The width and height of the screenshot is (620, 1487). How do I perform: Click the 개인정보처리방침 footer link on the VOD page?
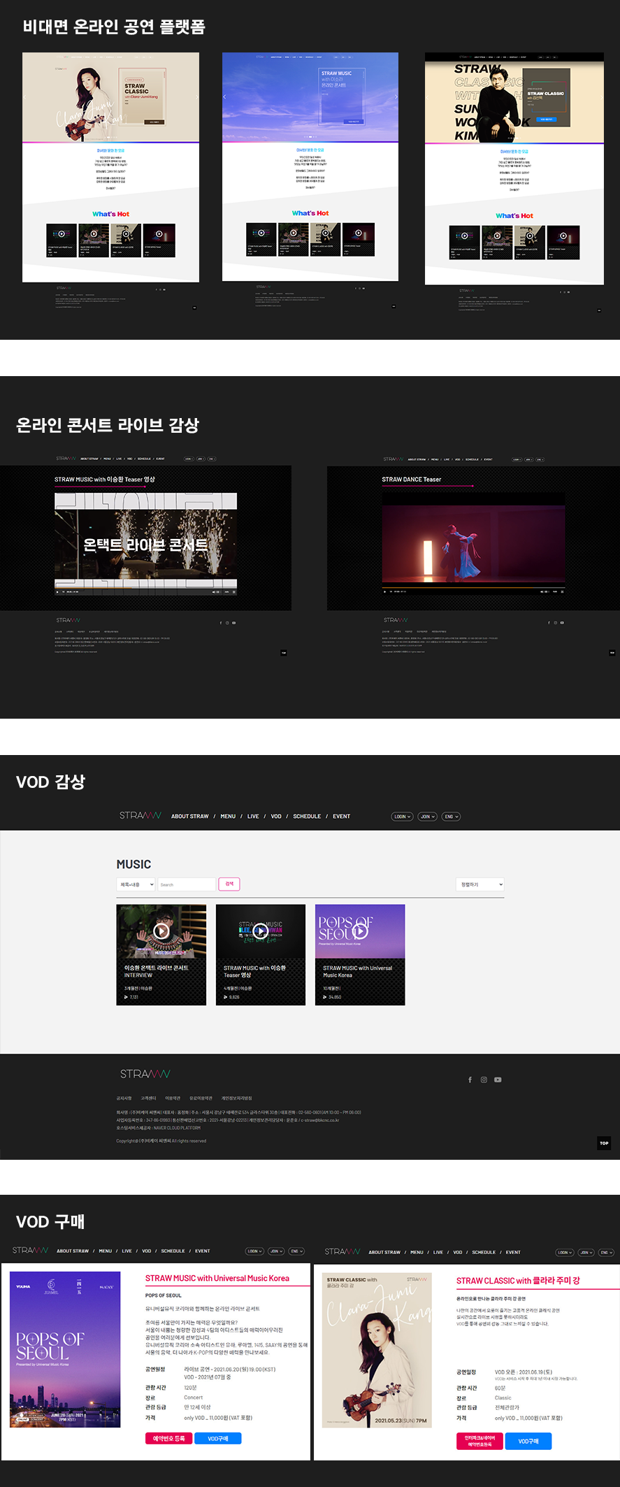point(237,1098)
